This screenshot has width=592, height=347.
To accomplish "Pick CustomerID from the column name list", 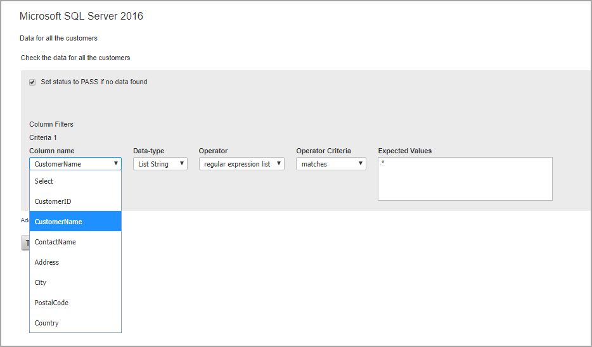I will [x=75, y=201].
